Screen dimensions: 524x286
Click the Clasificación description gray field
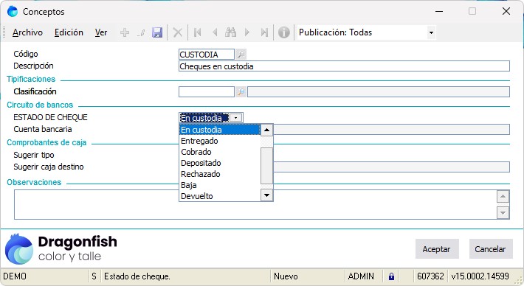(x=379, y=91)
